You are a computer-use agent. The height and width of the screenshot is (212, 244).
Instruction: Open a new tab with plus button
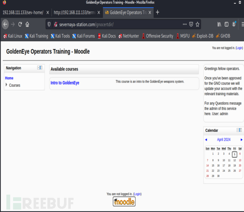pyautogui.click(x=157, y=12)
